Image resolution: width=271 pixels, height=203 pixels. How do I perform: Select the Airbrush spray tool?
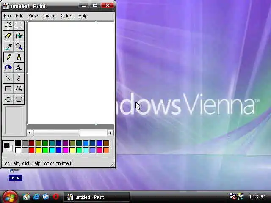tap(8, 68)
